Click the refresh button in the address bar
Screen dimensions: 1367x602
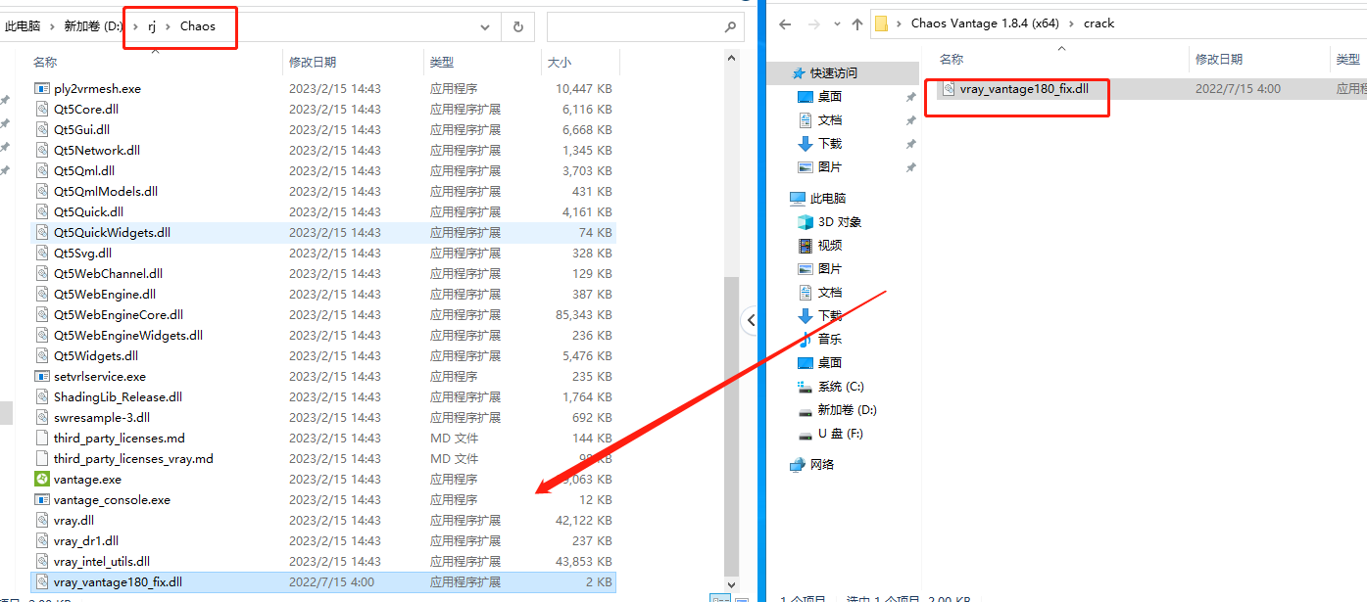click(x=517, y=26)
